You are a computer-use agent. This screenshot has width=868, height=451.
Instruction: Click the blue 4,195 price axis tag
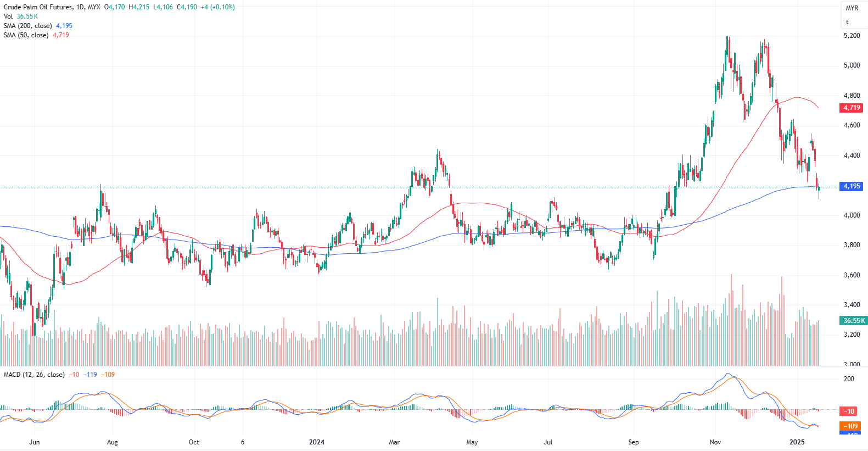point(852,186)
